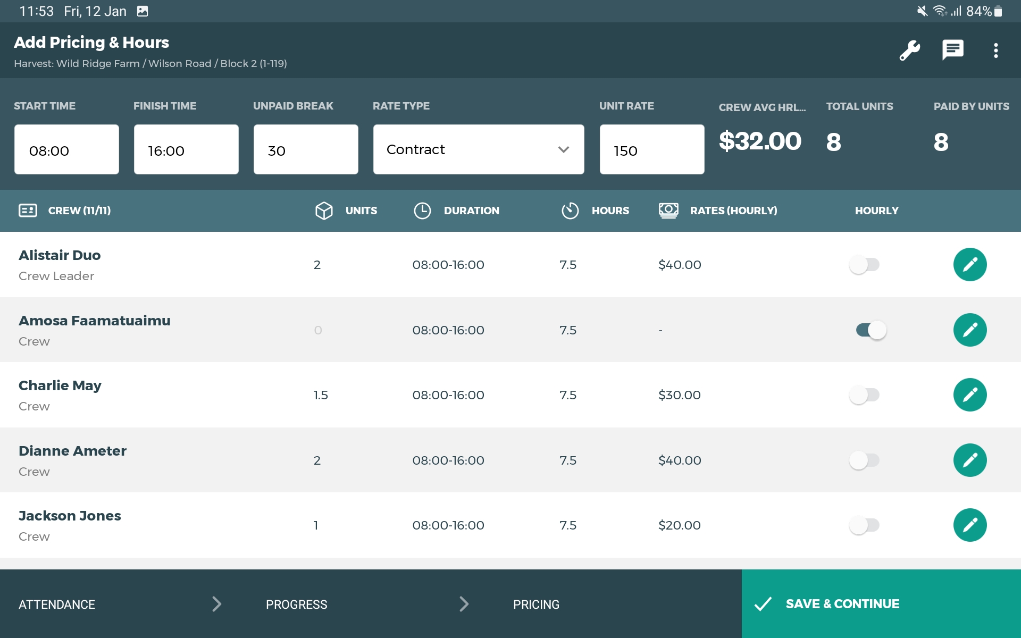Click the Unit Rate input field

click(x=651, y=149)
